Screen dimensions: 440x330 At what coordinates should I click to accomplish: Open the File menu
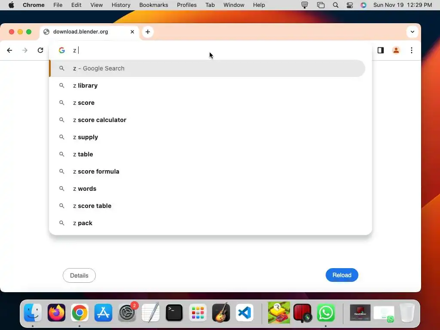pos(58,5)
